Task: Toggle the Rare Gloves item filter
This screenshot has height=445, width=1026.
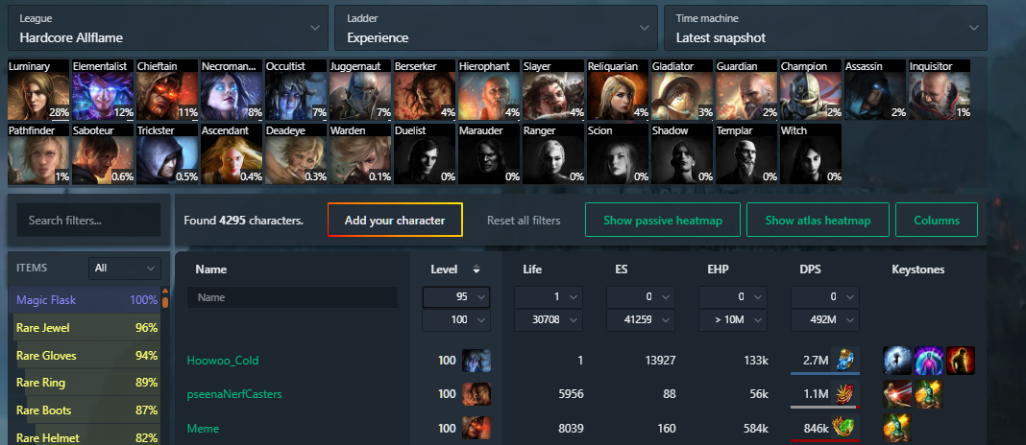Action: (87, 356)
